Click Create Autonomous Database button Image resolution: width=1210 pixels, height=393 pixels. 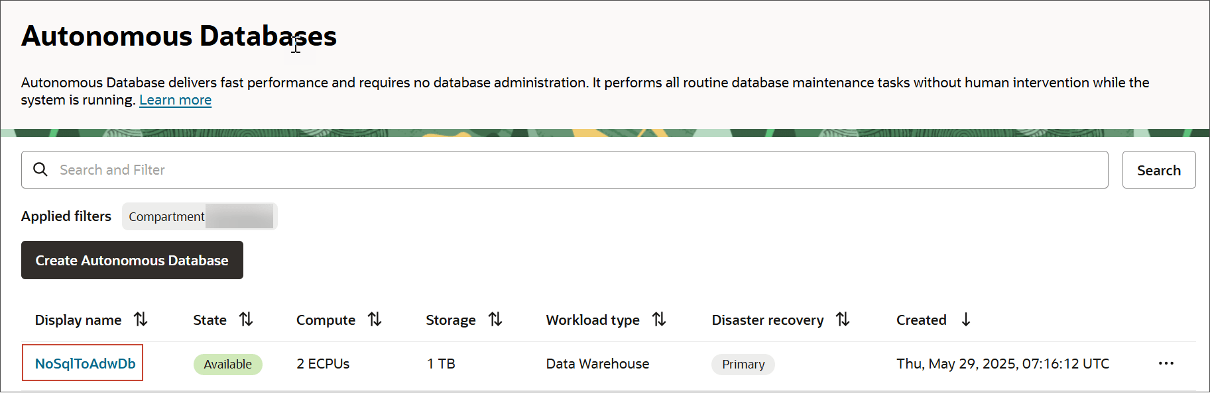(x=132, y=260)
